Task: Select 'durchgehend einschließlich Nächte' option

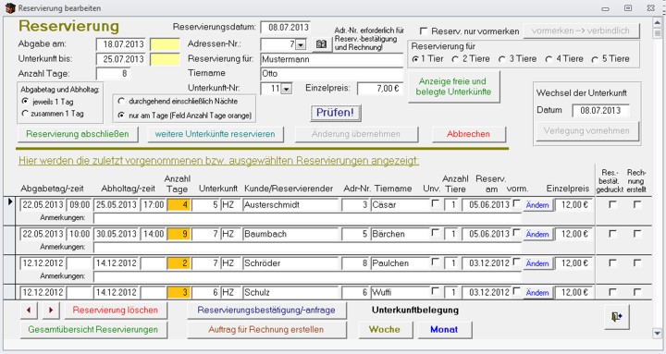Action: pos(121,101)
